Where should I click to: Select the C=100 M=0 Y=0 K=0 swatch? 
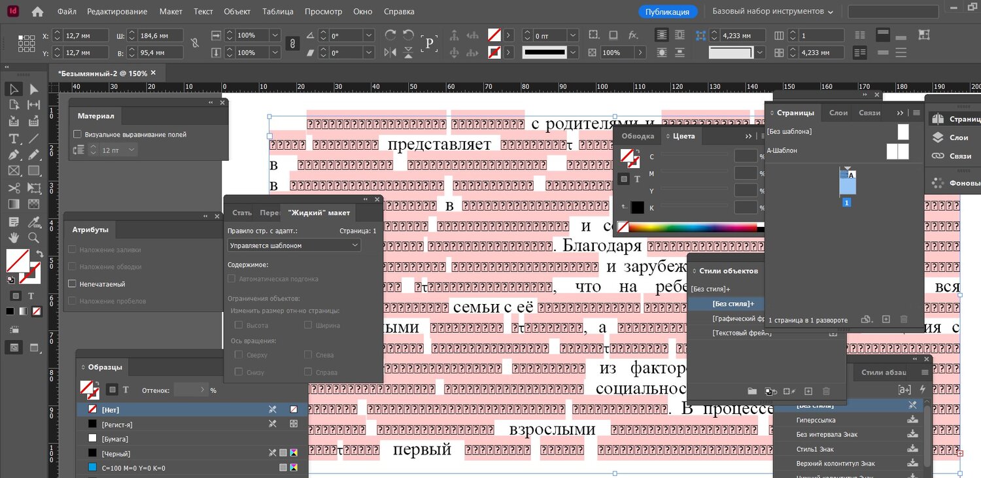pos(133,468)
